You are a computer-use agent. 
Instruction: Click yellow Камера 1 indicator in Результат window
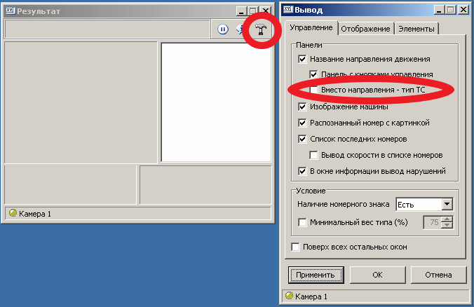(13, 212)
